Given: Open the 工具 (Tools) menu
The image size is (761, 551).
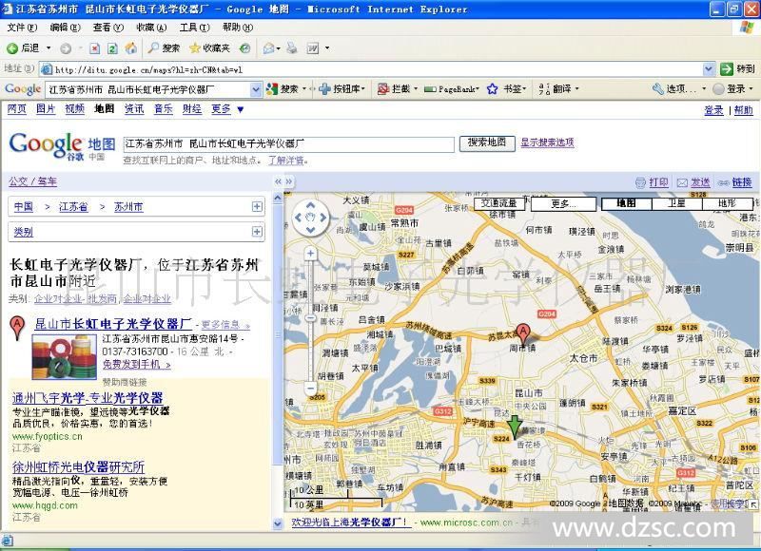Looking at the screenshot, I should [x=194, y=28].
